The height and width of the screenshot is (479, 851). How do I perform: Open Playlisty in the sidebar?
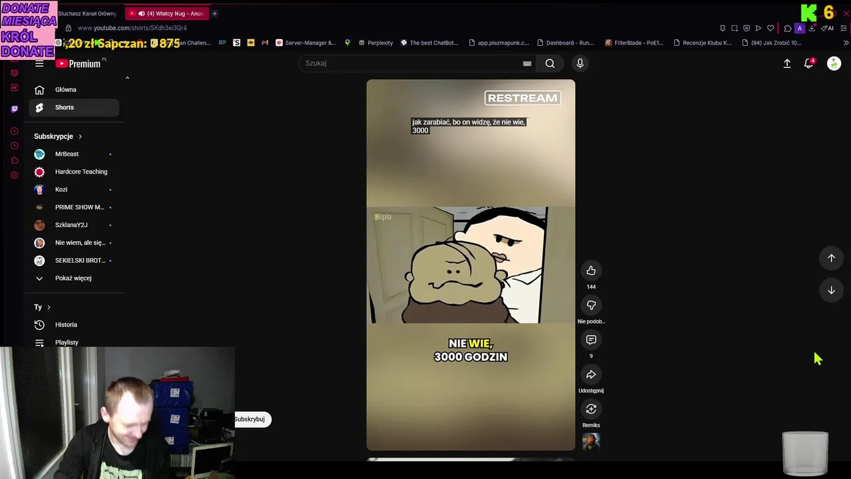74,343
